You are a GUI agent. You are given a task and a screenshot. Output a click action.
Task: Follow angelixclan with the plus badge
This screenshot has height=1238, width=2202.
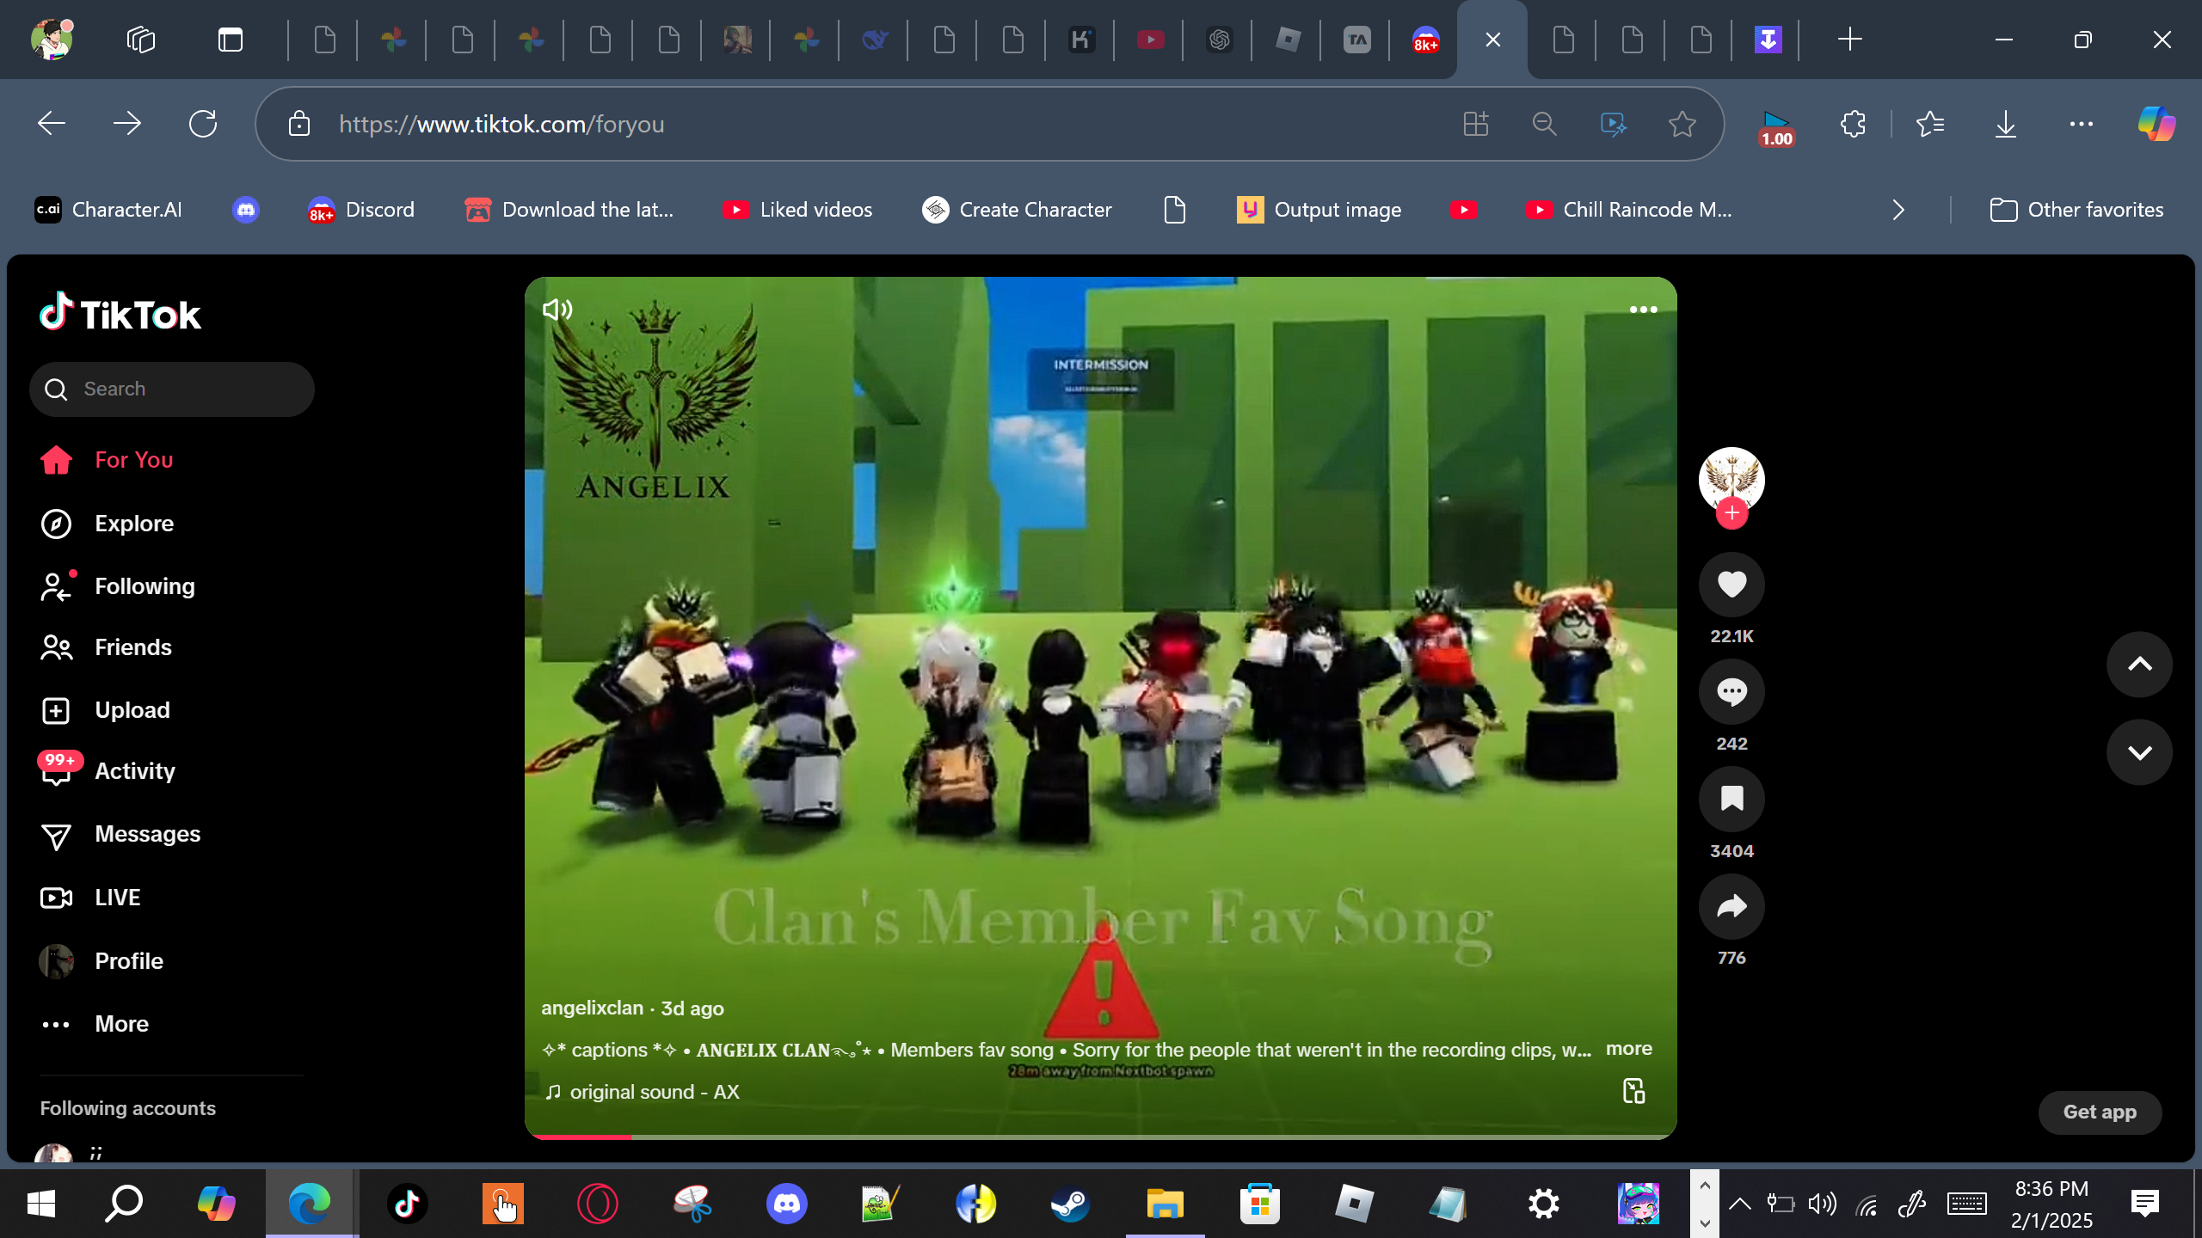1731,514
